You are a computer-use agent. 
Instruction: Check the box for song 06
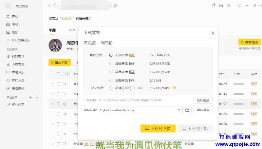pos(58,134)
